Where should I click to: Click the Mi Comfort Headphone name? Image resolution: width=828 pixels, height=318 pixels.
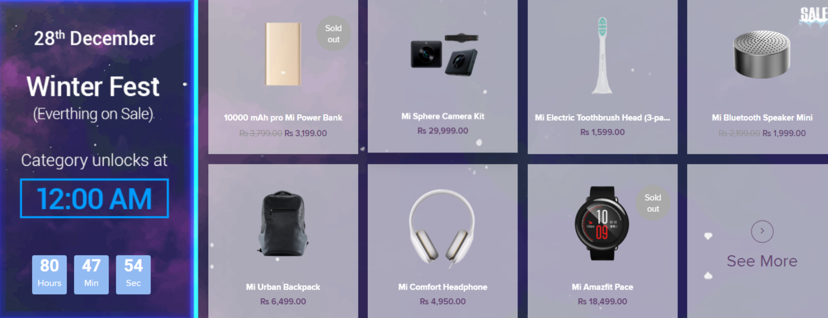pyautogui.click(x=443, y=287)
